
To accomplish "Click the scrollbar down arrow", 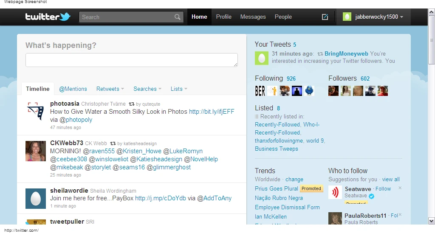I will tap(432, 221).
